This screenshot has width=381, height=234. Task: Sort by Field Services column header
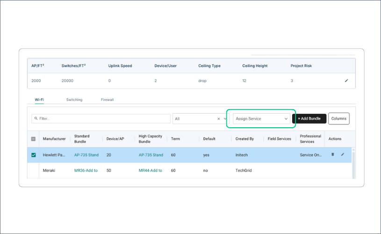tap(279, 139)
